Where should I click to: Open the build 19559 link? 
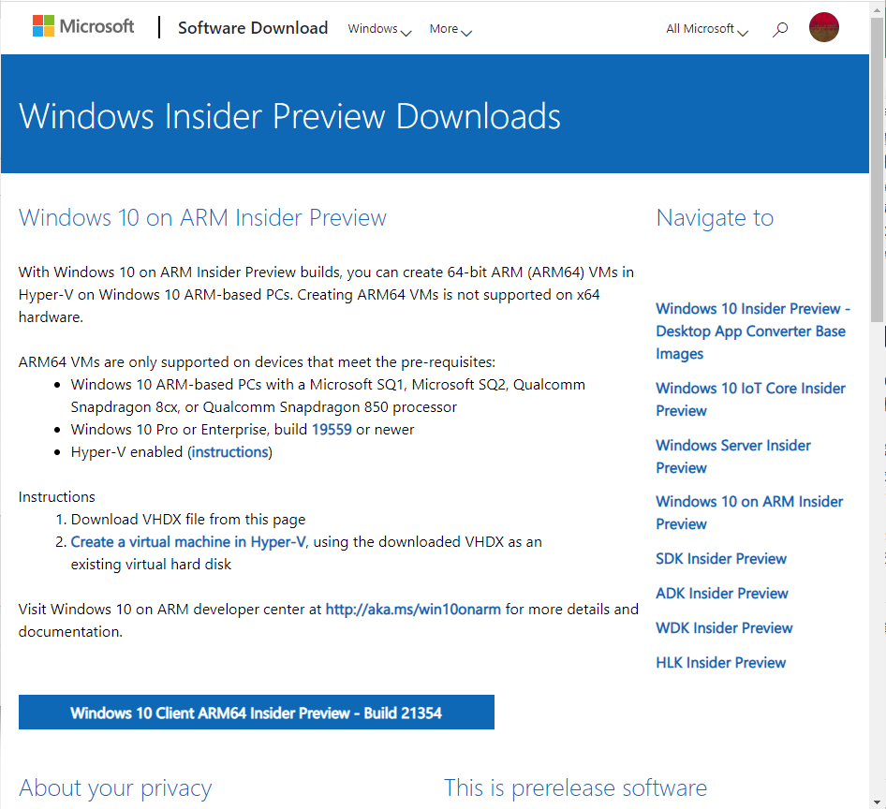[332, 430]
